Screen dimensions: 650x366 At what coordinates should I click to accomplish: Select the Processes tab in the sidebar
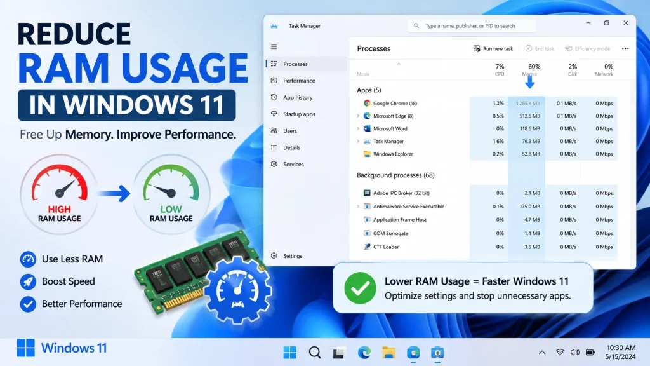point(307,64)
